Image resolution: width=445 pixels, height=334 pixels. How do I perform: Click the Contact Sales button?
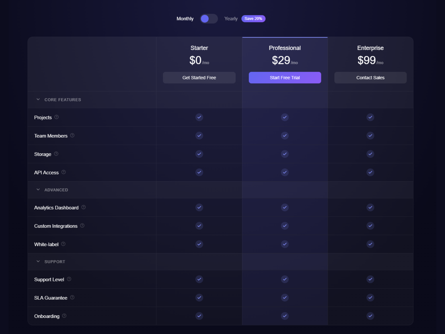point(370,78)
